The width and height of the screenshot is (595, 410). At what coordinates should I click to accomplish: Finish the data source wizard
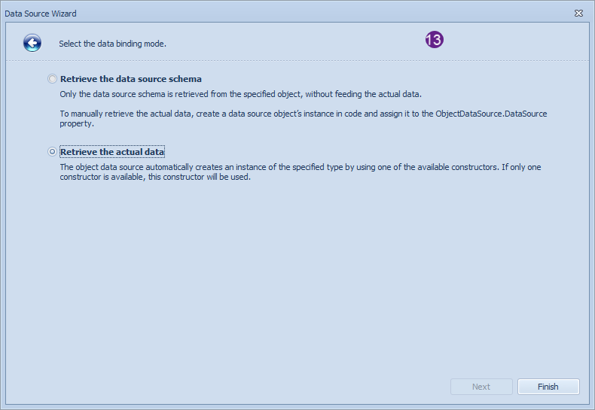[548, 387]
